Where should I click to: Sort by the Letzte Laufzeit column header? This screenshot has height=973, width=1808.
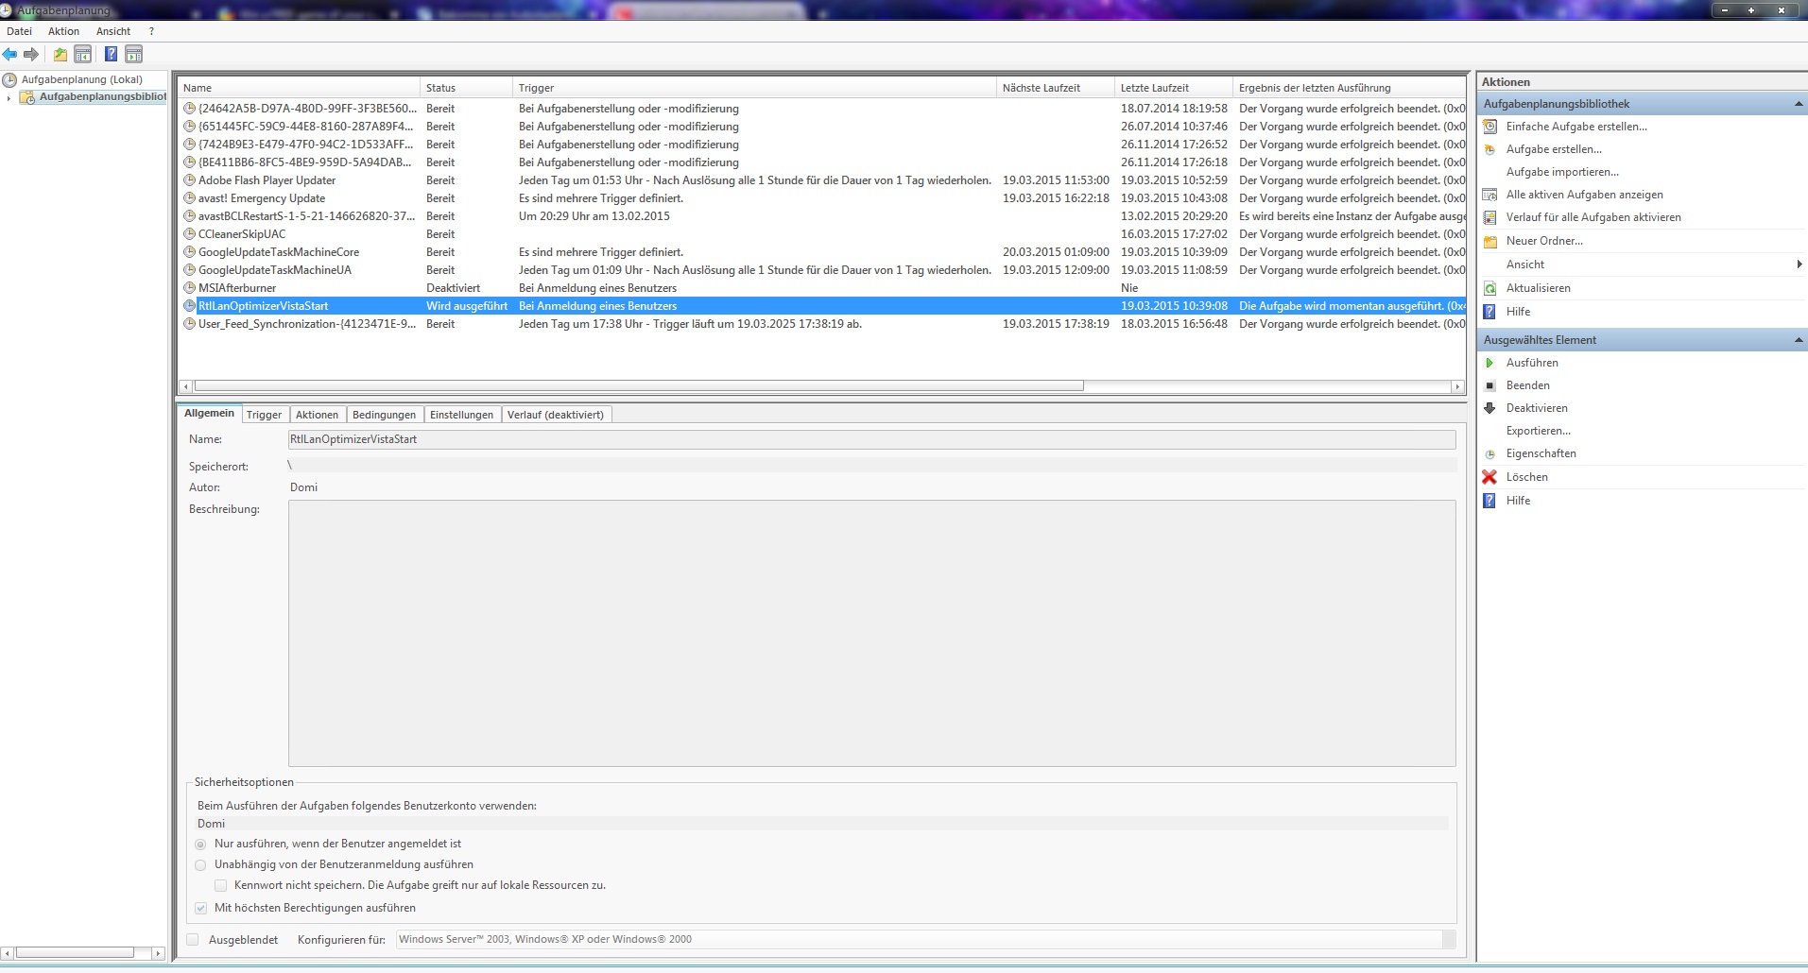point(1174,88)
